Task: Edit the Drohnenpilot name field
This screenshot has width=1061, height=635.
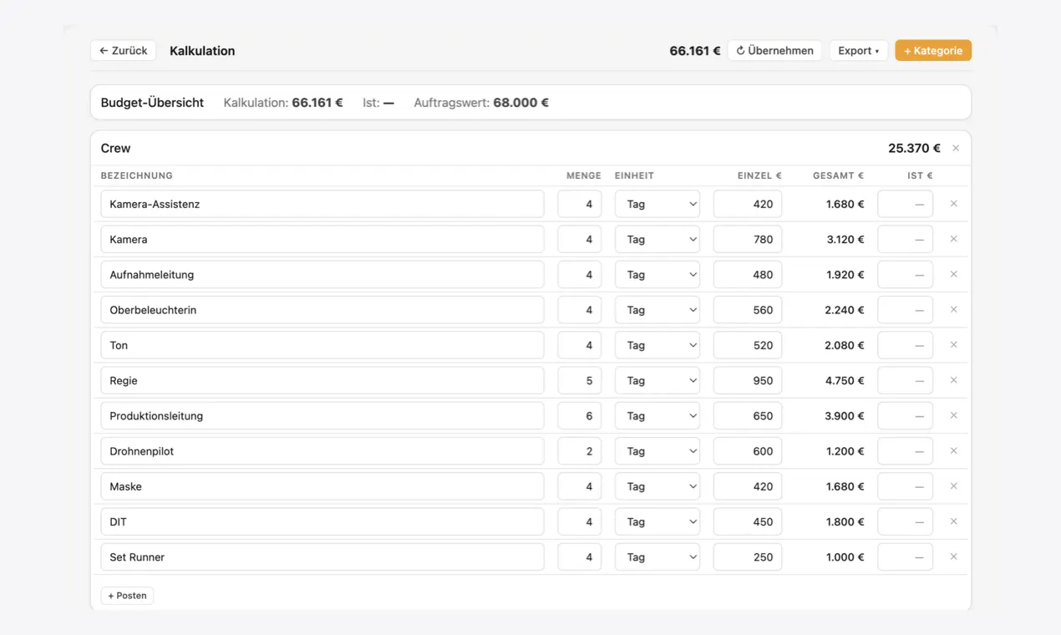Action: point(322,451)
